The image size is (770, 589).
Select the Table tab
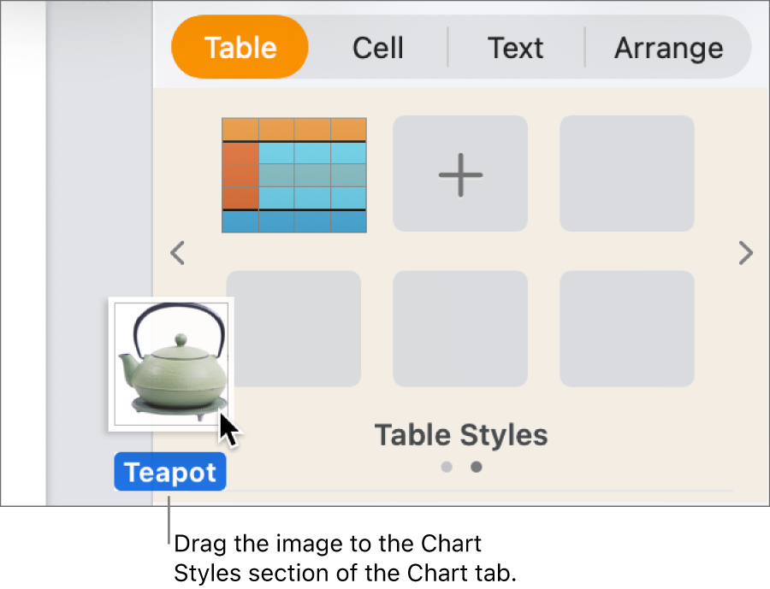coord(240,48)
